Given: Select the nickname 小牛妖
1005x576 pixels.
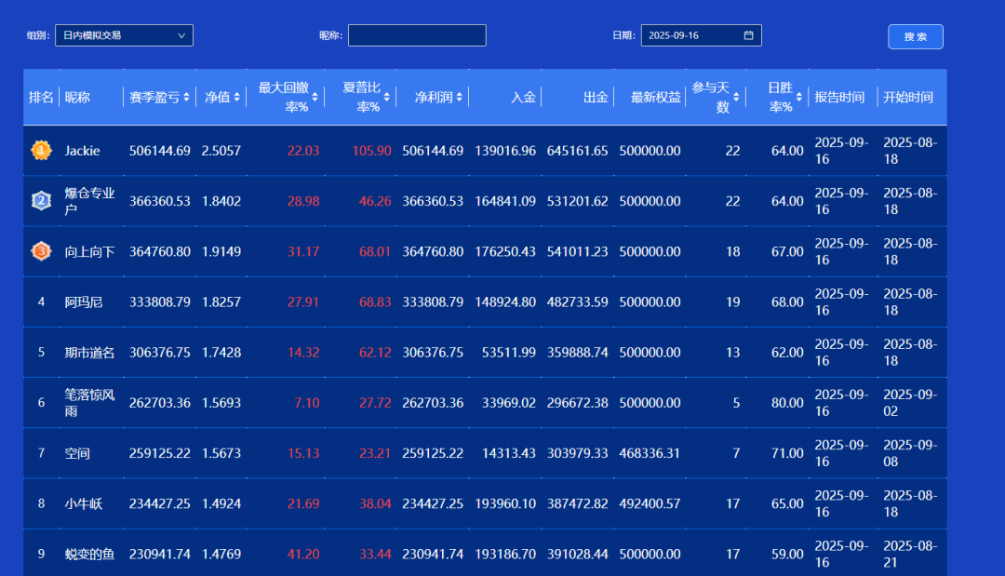Looking at the screenshot, I should click(84, 503).
